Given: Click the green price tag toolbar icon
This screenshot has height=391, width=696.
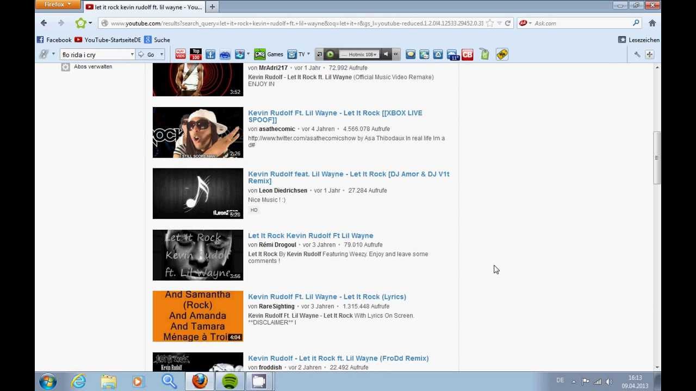Looking at the screenshot, I should (x=484, y=54).
